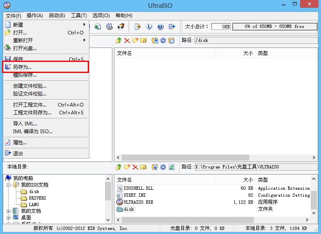
Task: Sort image file list by 类型 column header
Action: 286,53
